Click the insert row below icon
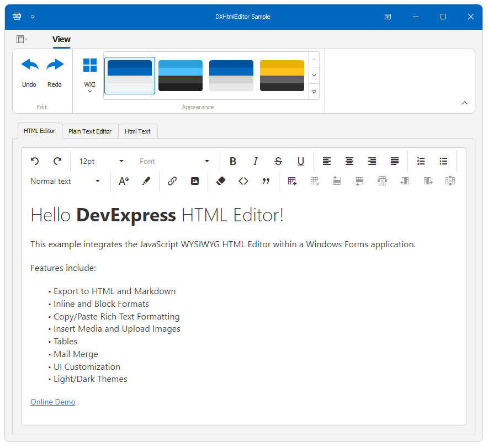The width and height of the screenshot is (488, 447). click(x=359, y=181)
